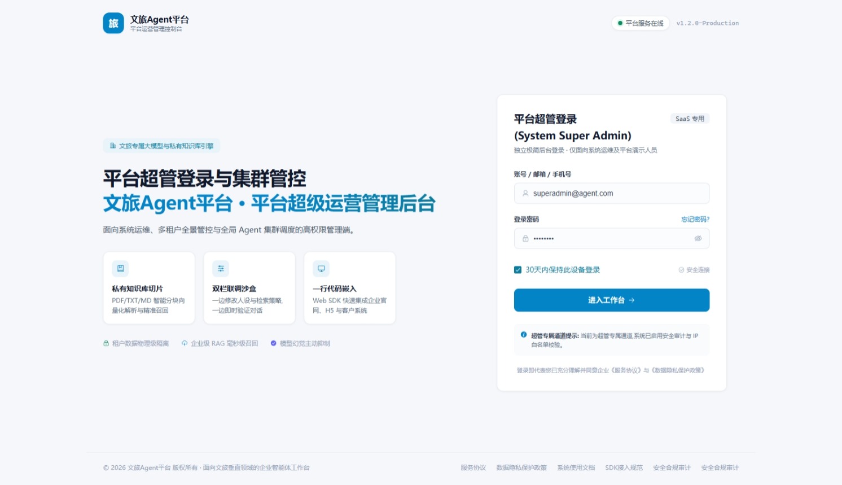Click the user icon in account field
This screenshot has height=485, width=842.
coord(525,193)
